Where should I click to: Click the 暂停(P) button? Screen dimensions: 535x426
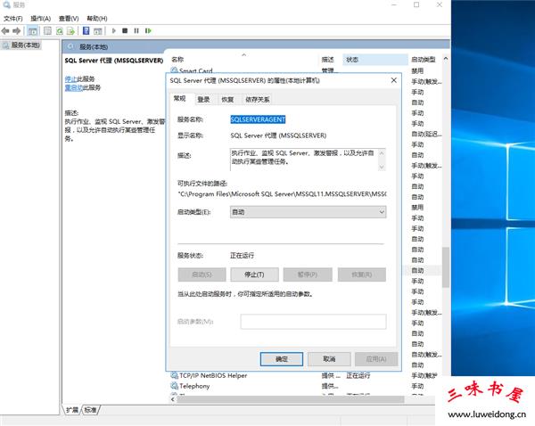coord(308,274)
